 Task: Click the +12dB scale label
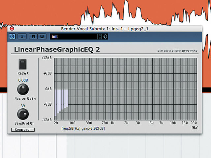46,58
